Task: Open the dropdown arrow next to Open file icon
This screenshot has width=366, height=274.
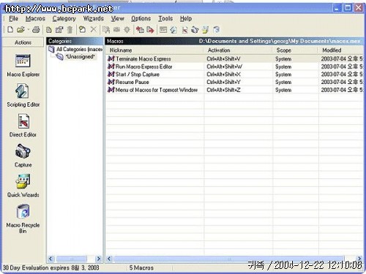Action: tap(29, 30)
